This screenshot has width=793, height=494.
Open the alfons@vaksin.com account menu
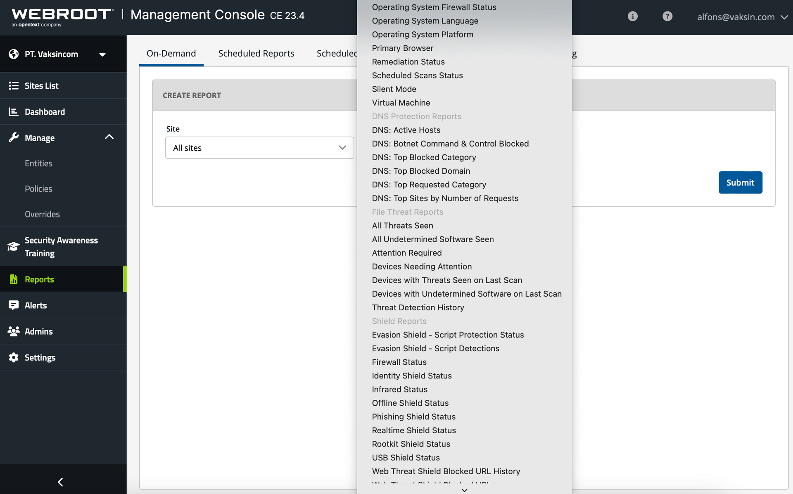click(x=742, y=17)
